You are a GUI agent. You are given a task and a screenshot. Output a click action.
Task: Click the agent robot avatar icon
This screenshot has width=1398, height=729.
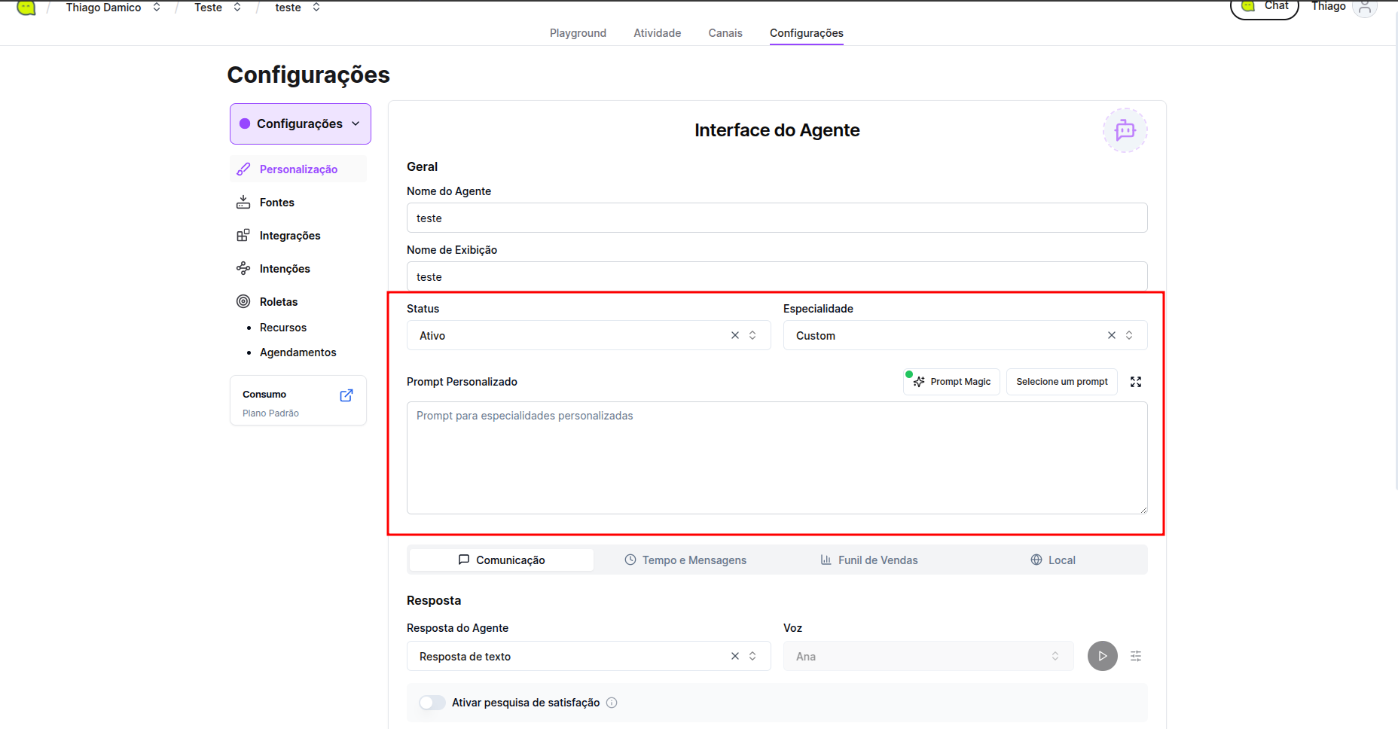pyautogui.click(x=1125, y=130)
